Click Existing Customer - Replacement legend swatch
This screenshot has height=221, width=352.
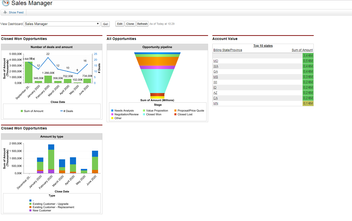pos(30,207)
